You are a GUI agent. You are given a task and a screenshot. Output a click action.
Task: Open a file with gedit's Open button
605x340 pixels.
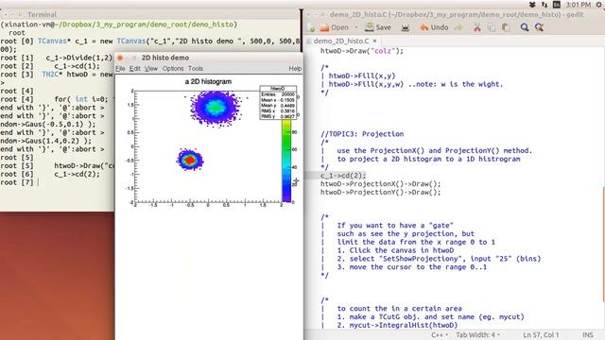coord(334,27)
